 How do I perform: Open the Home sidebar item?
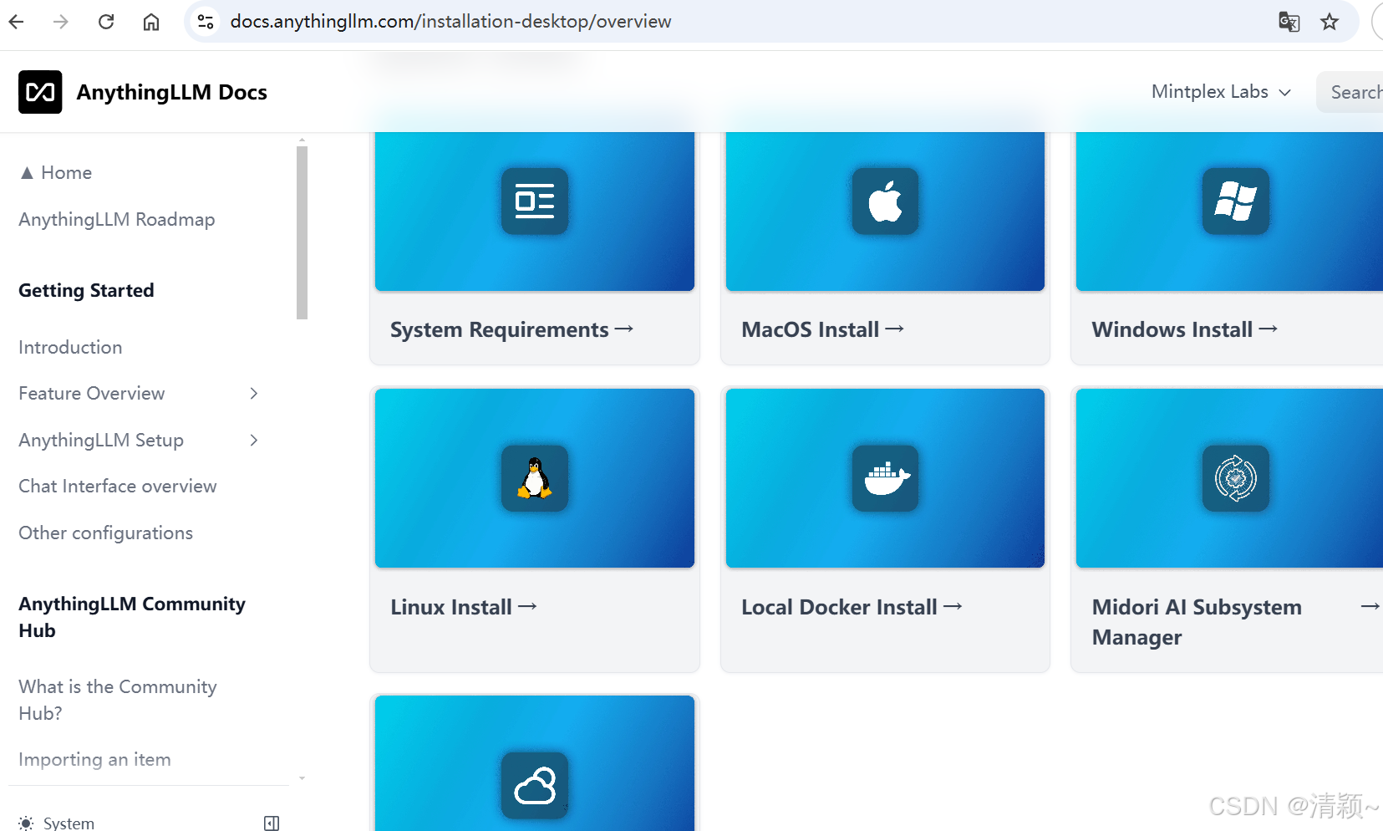pyautogui.click(x=56, y=173)
